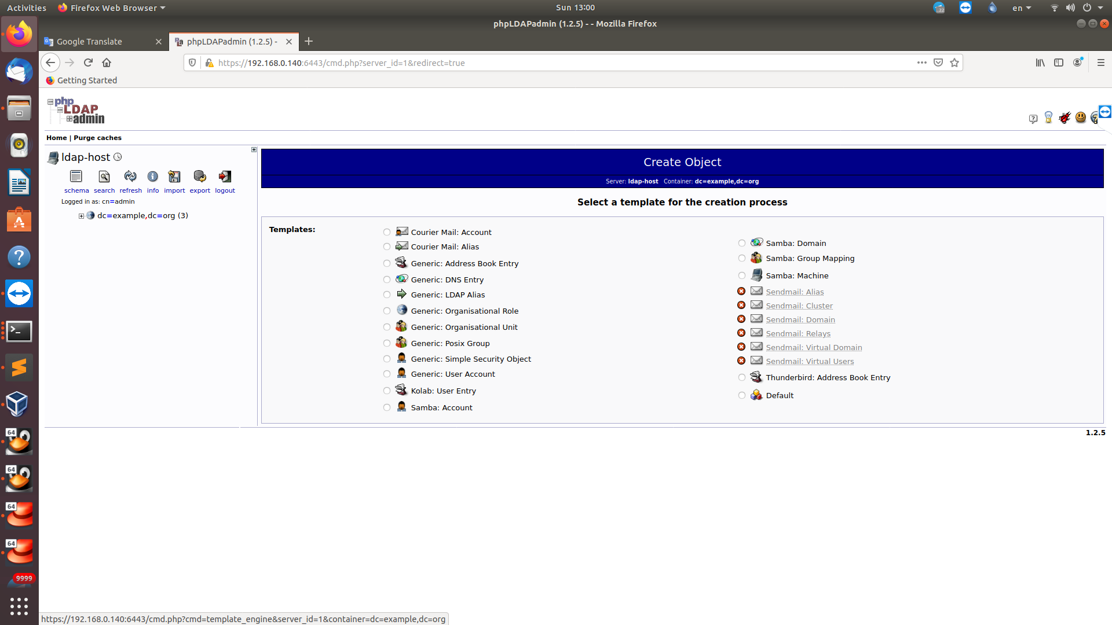Open server info icon
The width and height of the screenshot is (1112, 625).
click(152, 177)
